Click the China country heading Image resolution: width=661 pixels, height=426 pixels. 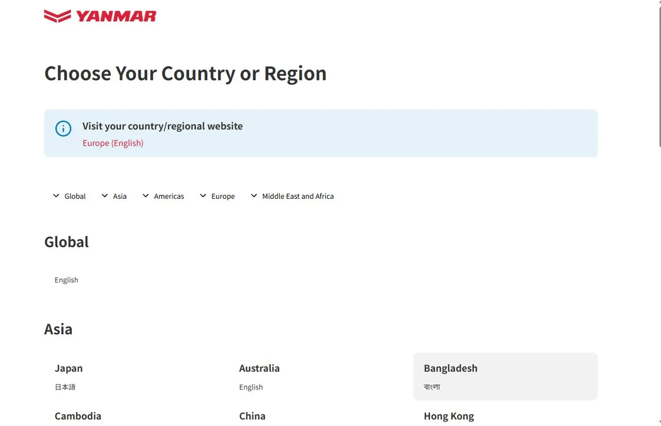(252, 416)
